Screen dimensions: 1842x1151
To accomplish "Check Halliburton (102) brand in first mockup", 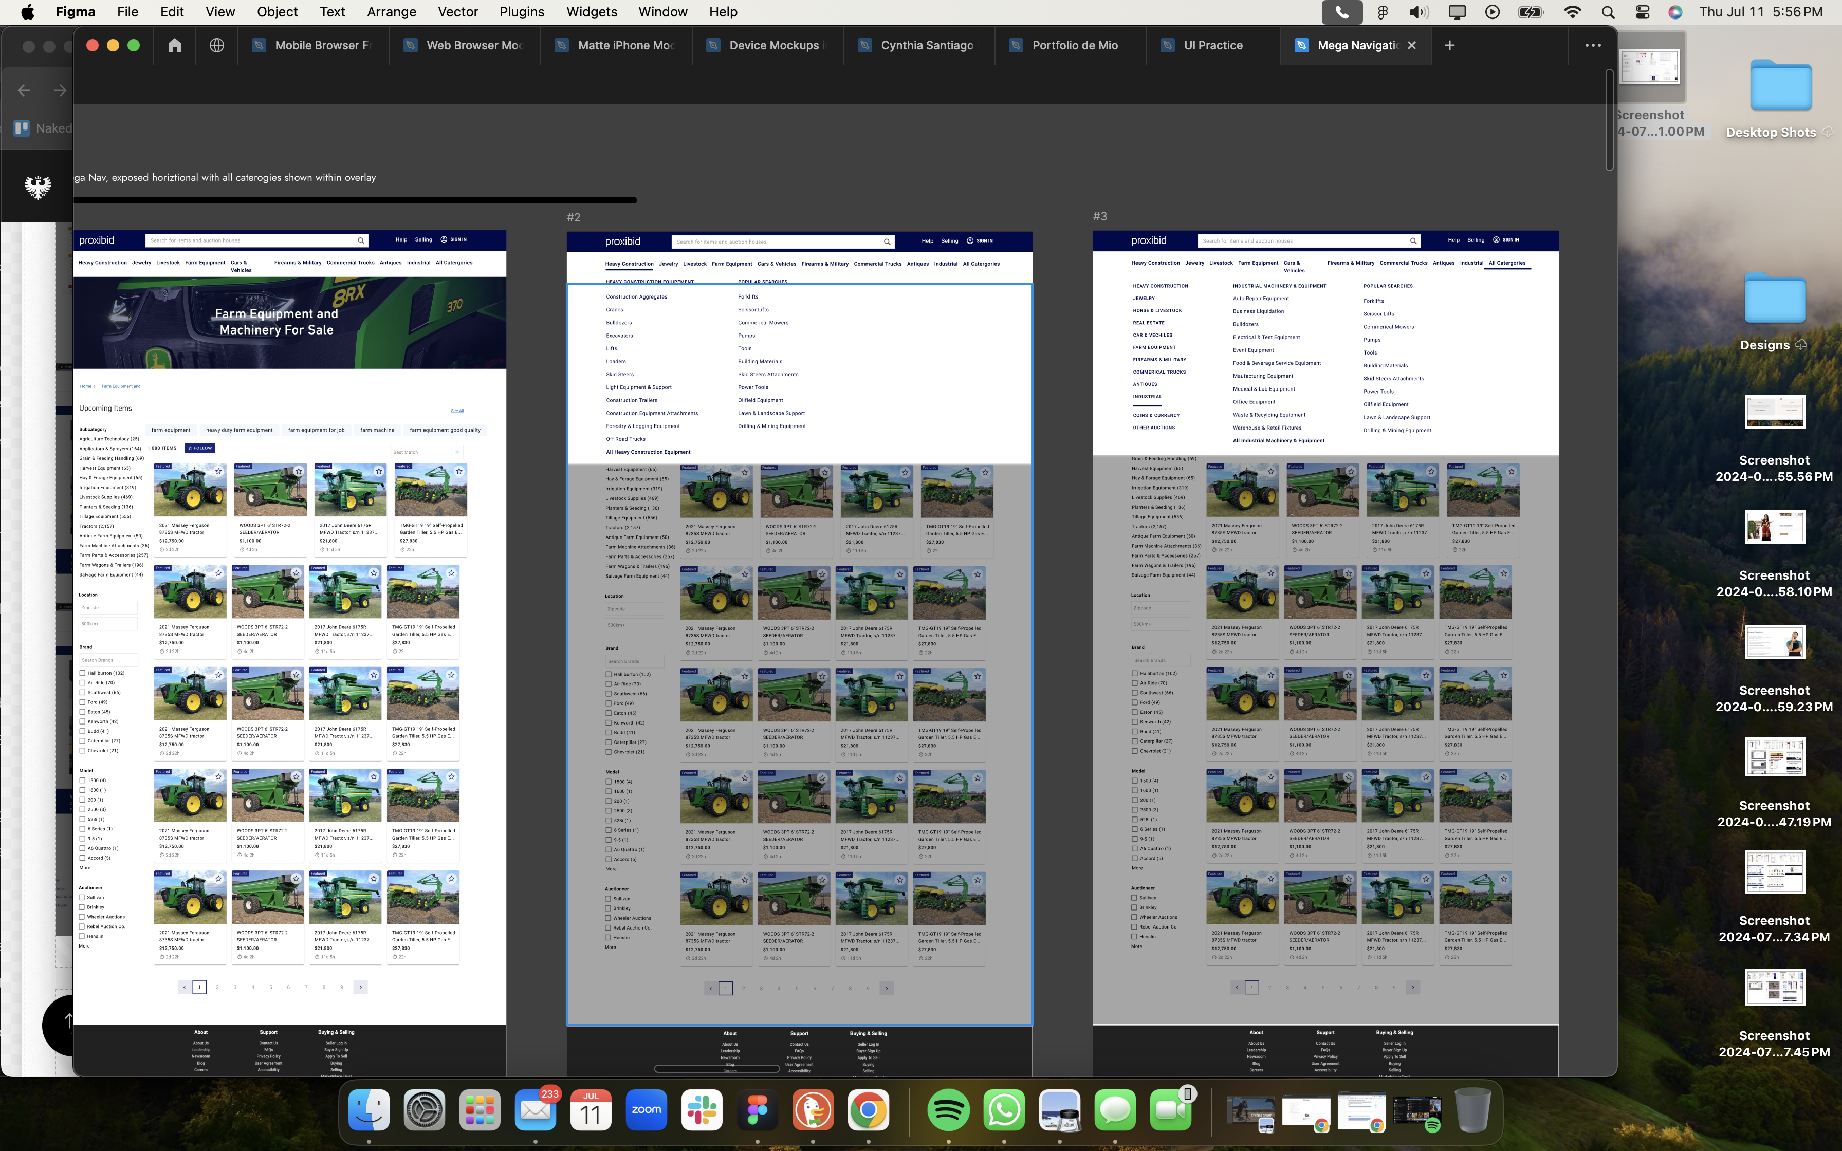I will pos(82,673).
